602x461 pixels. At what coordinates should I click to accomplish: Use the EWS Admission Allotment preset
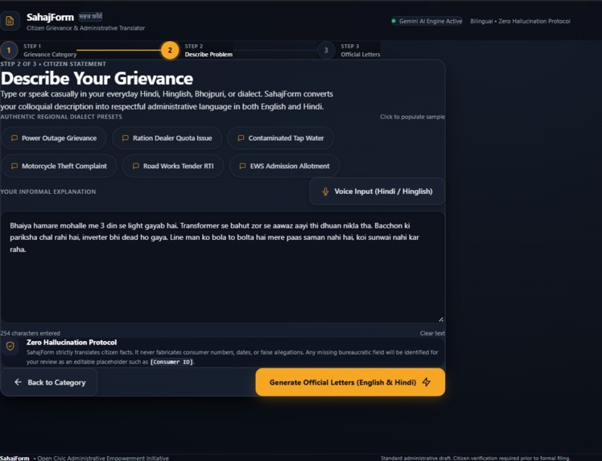click(x=284, y=167)
